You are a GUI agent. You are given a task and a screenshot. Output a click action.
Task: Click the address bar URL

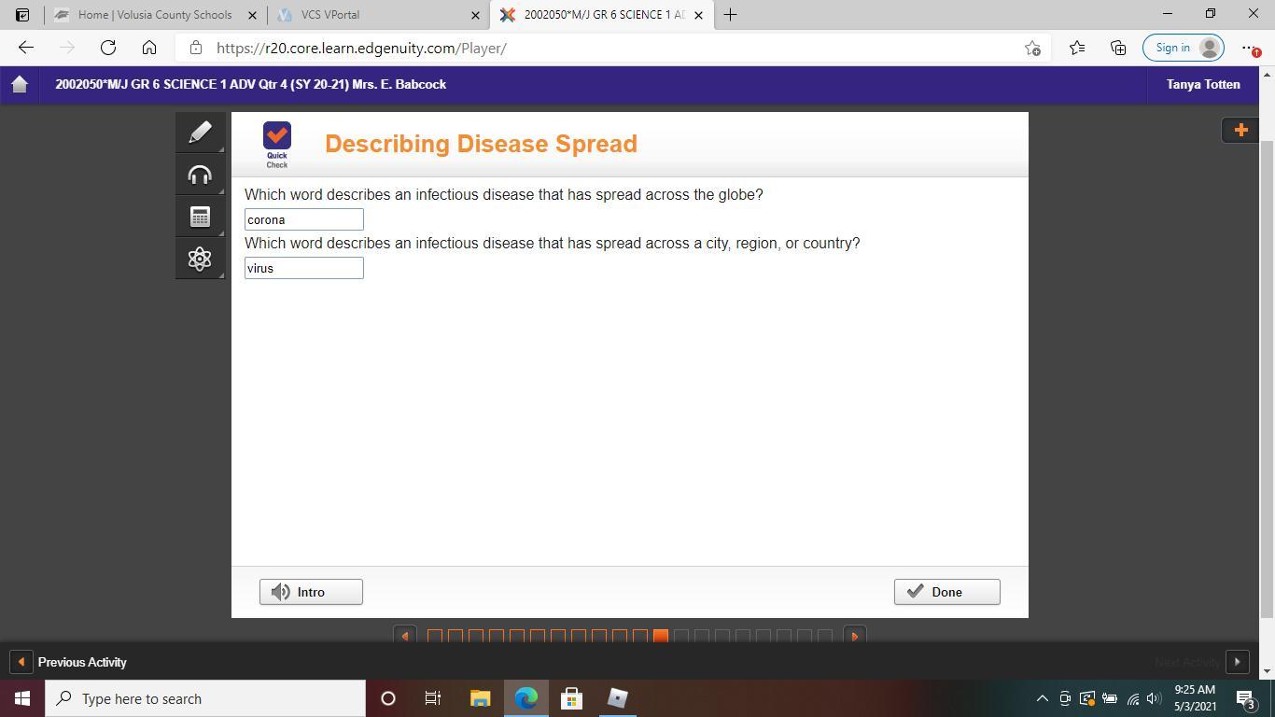click(x=362, y=48)
